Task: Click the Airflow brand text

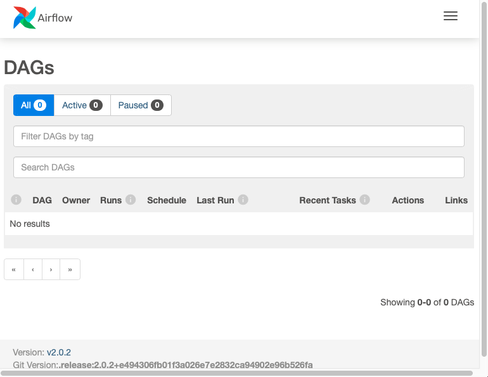Action: 55,18
